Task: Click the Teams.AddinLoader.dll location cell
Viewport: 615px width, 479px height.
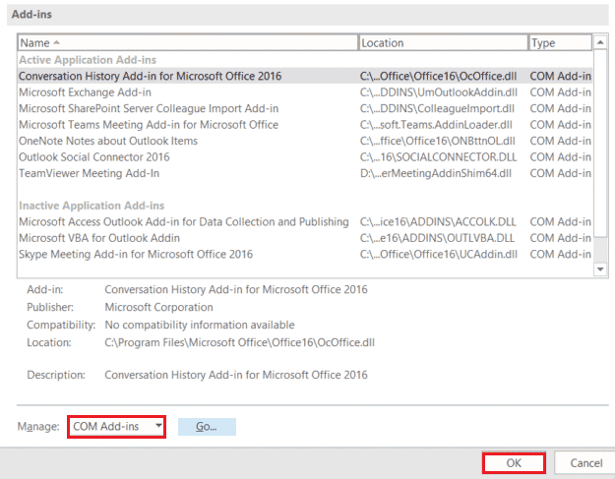Action: click(436, 125)
